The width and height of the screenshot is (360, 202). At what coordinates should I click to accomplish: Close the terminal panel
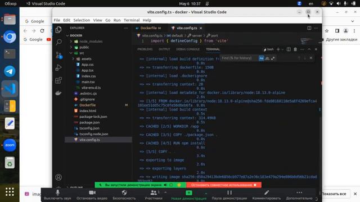coord(316,49)
